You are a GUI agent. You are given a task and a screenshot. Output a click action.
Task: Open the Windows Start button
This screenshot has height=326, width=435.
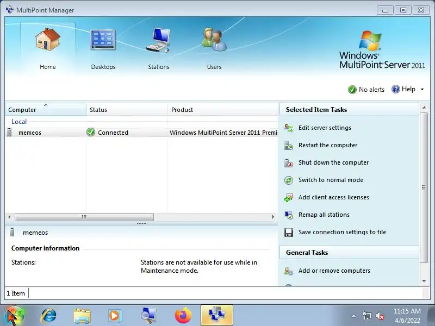click(x=15, y=316)
